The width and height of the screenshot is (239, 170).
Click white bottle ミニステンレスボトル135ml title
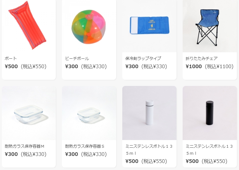[x=149, y=150]
